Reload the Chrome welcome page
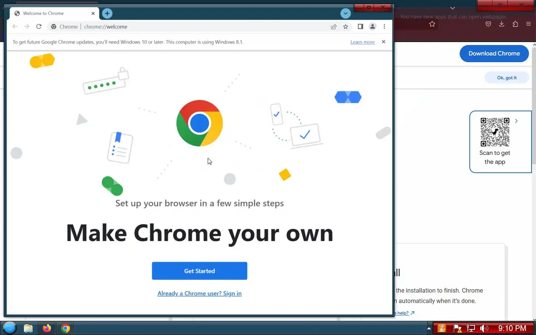Screen dimensions: 536x335 pos(39,26)
